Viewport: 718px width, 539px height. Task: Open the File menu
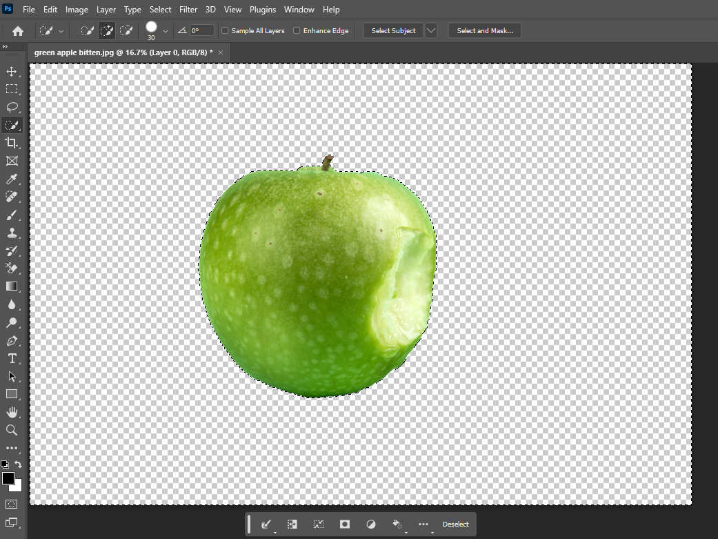29,10
